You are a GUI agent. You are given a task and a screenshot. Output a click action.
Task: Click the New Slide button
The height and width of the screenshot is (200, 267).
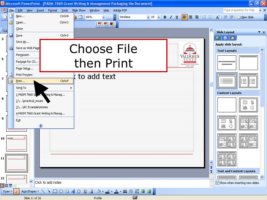click(245, 17)
